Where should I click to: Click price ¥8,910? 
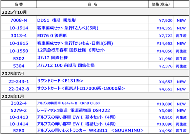click(x=166, y=117)
